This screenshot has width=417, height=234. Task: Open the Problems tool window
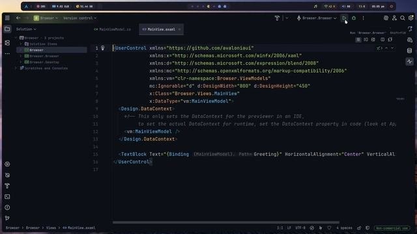7,207
